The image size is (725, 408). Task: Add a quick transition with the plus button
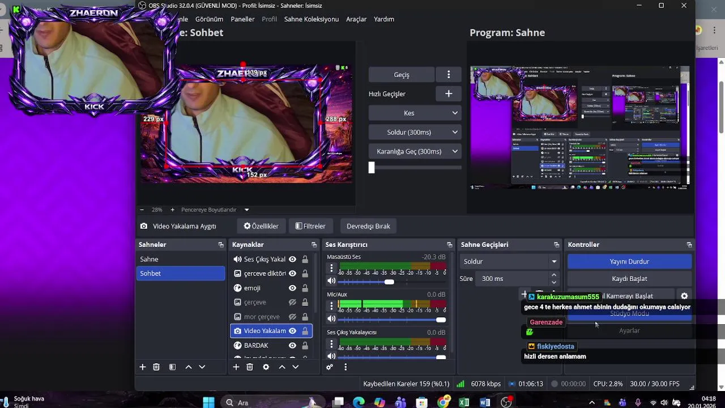pyautogui.click(x=449, y=94)
